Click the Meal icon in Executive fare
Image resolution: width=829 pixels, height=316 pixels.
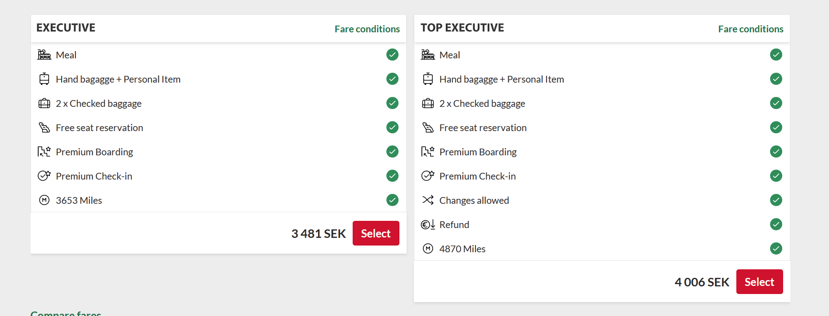(x=44, y=55)
